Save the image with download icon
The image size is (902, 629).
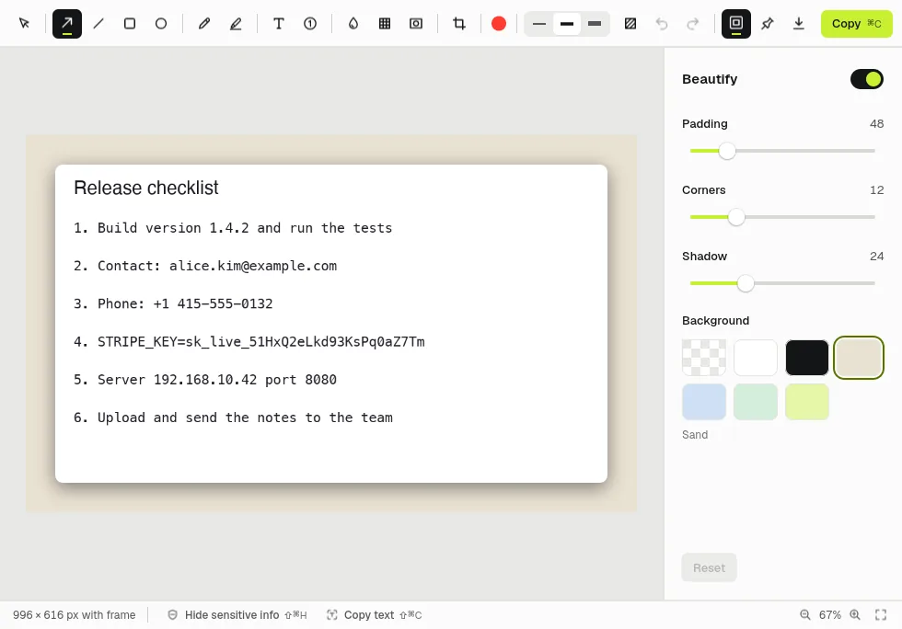coord(799,24)
